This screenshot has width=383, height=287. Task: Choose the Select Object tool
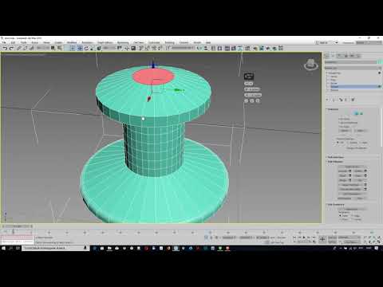53,48
